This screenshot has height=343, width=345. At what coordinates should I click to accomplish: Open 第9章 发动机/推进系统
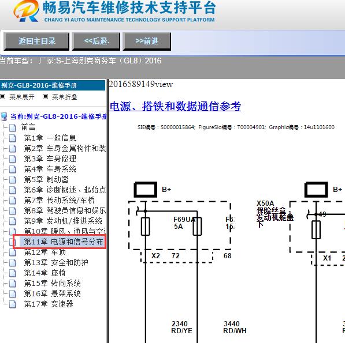(63, 221)
